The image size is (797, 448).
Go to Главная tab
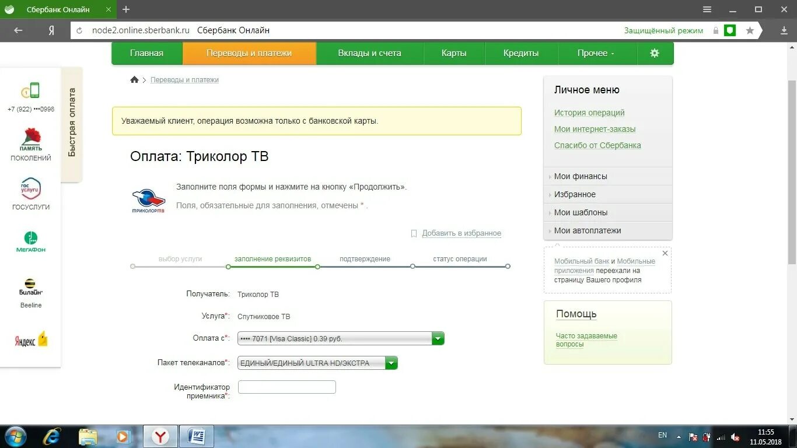[x=146, y=53]
